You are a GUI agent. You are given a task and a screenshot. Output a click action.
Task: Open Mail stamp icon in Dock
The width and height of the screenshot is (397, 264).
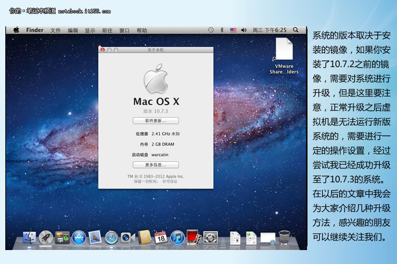pyautogui.click(x=95, y=237)
